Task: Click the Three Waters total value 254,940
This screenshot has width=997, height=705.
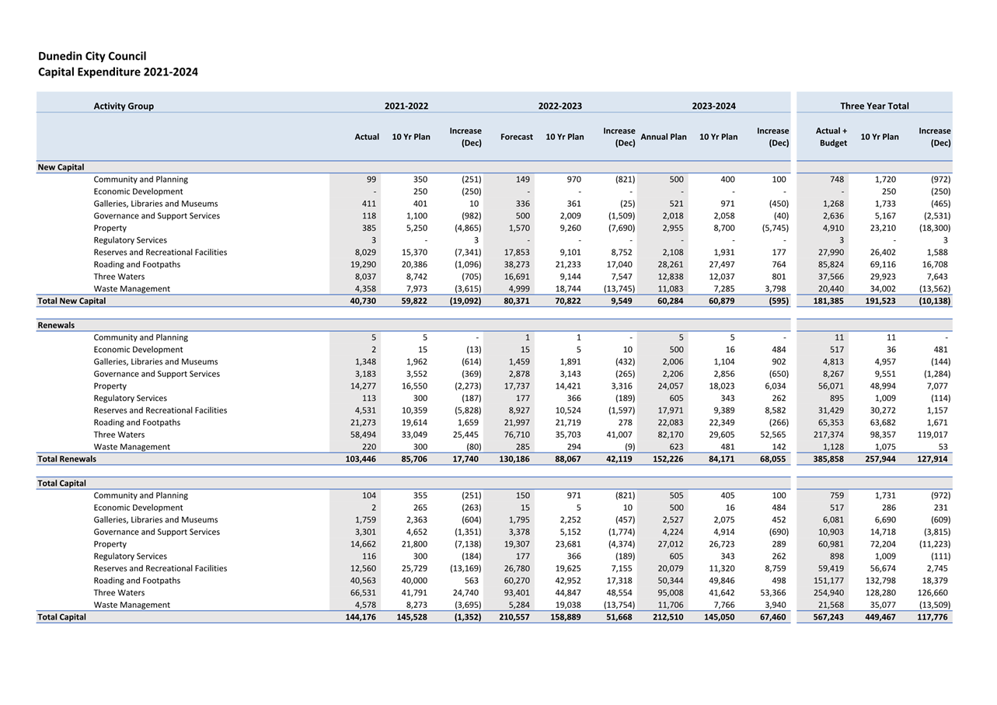Action: pyautogui.click(x=831, y=593)
